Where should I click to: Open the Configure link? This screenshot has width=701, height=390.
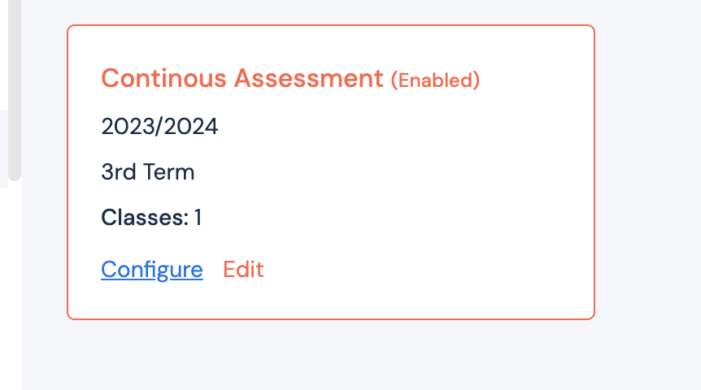[151, 270]
